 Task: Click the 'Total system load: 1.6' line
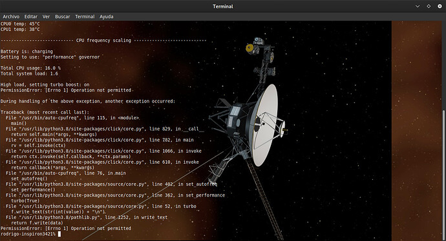[29, 73]
